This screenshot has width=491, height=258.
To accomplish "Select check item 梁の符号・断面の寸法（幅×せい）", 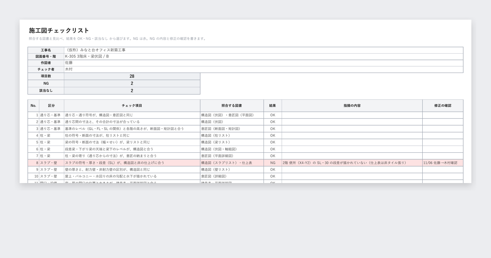I will point(132,143).
